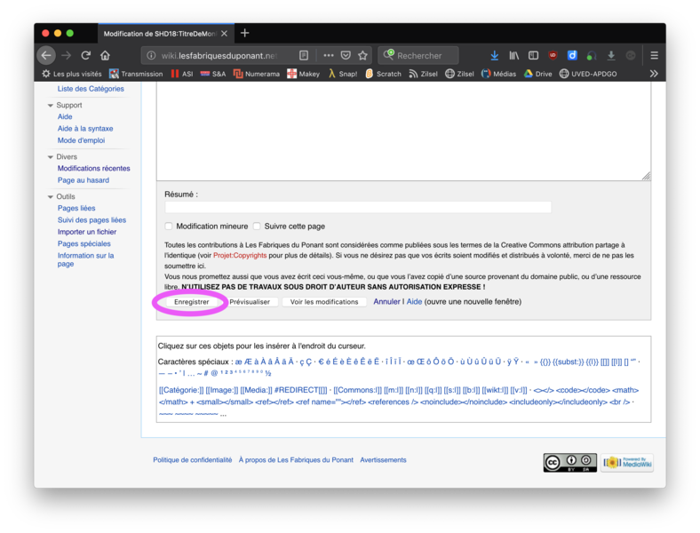
Task: Click the Creative Commons license badge
Action: pos(569,462)
